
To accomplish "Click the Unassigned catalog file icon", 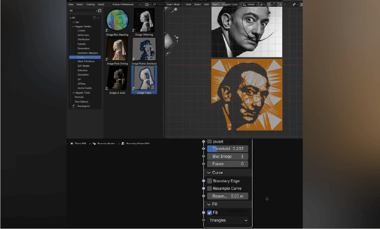I will pyautogui.click(x=74, y=106).
